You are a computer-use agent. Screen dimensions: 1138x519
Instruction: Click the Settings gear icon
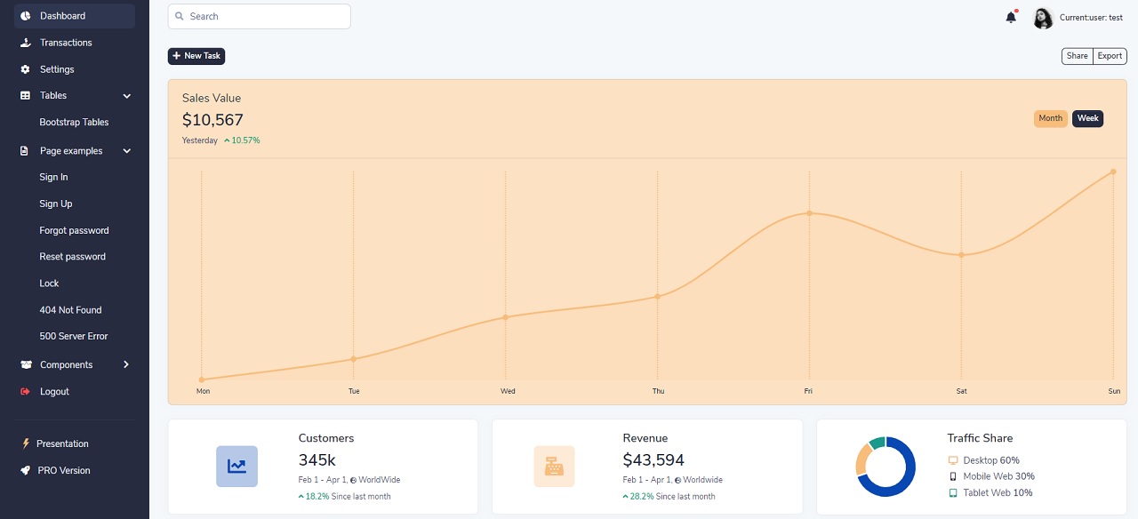(26, 69)
